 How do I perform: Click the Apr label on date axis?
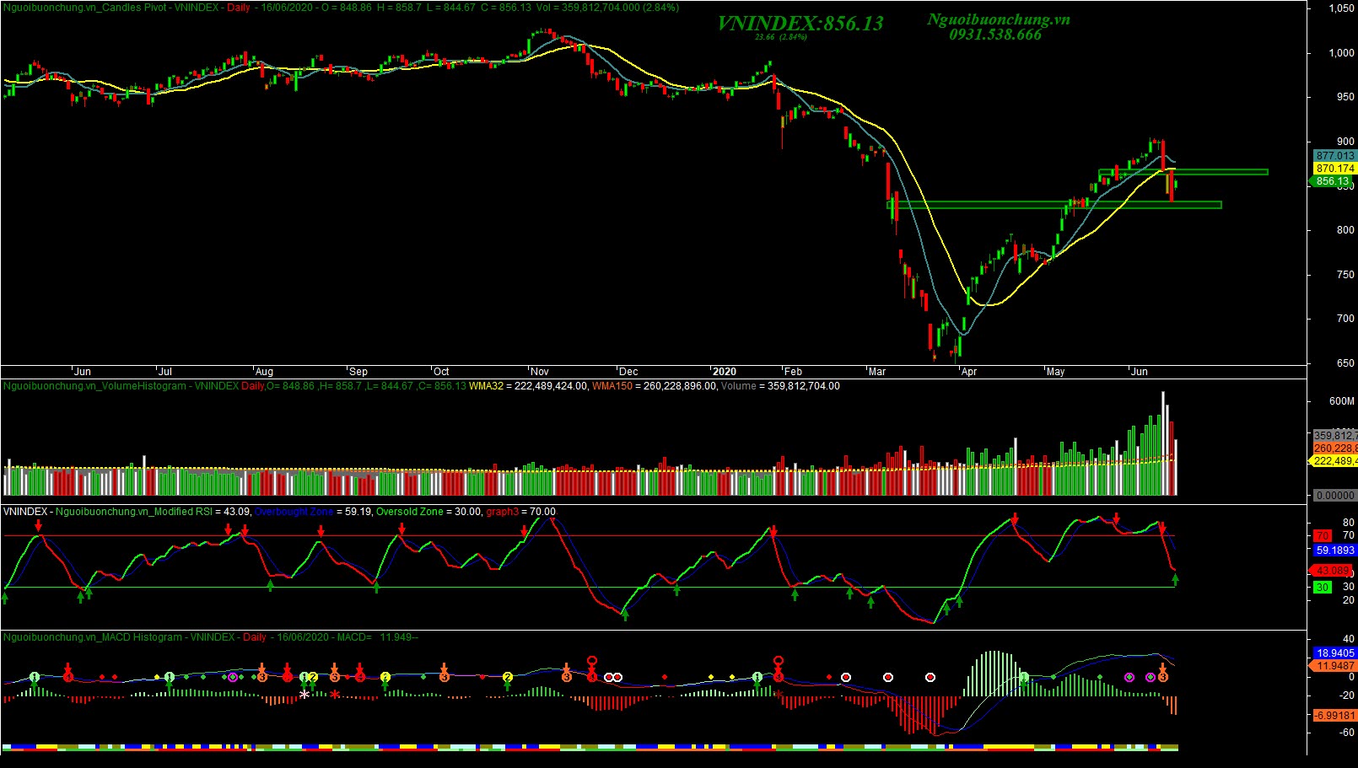click(968, 372)
